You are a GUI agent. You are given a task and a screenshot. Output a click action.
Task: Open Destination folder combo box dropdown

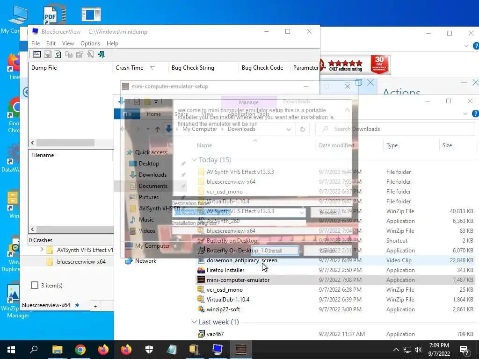click(x=302, y=213)
